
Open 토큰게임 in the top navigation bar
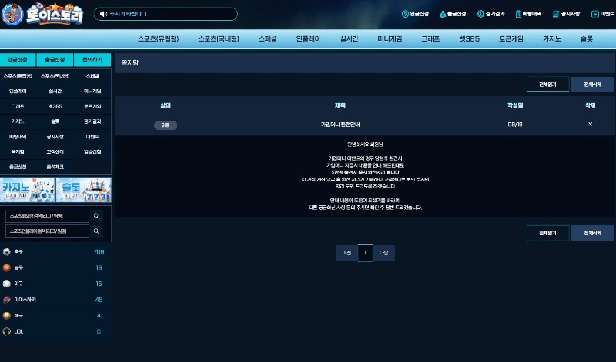[x=511, y=39]
